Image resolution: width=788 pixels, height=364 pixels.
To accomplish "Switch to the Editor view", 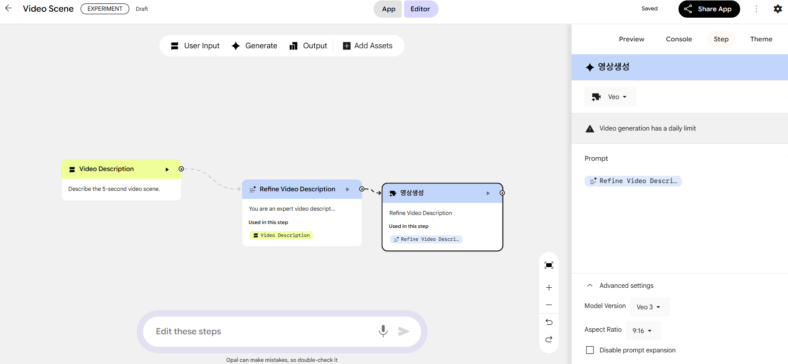I will coord(420,9).
